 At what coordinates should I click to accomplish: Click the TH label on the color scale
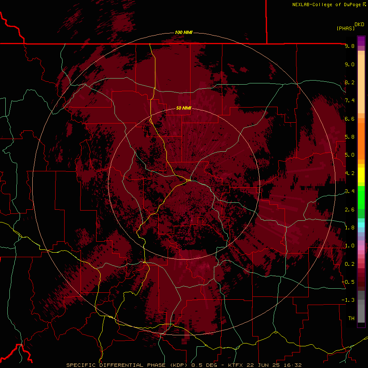point(351,319)
